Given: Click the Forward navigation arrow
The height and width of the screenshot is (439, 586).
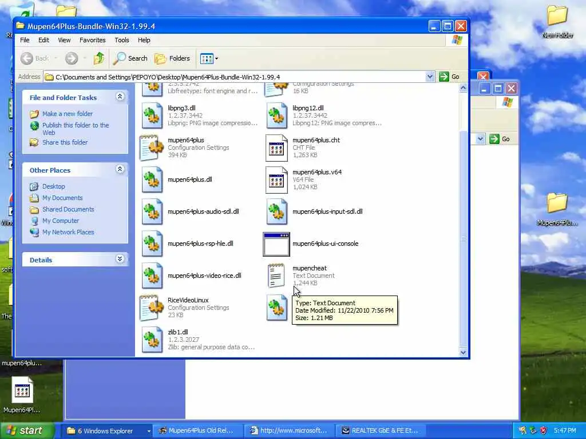Looking at the screenshot, I should click(72, 58).
